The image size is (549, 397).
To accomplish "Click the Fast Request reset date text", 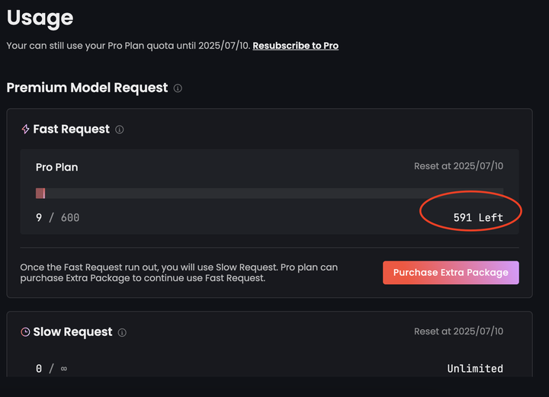I will click(458, 167).
